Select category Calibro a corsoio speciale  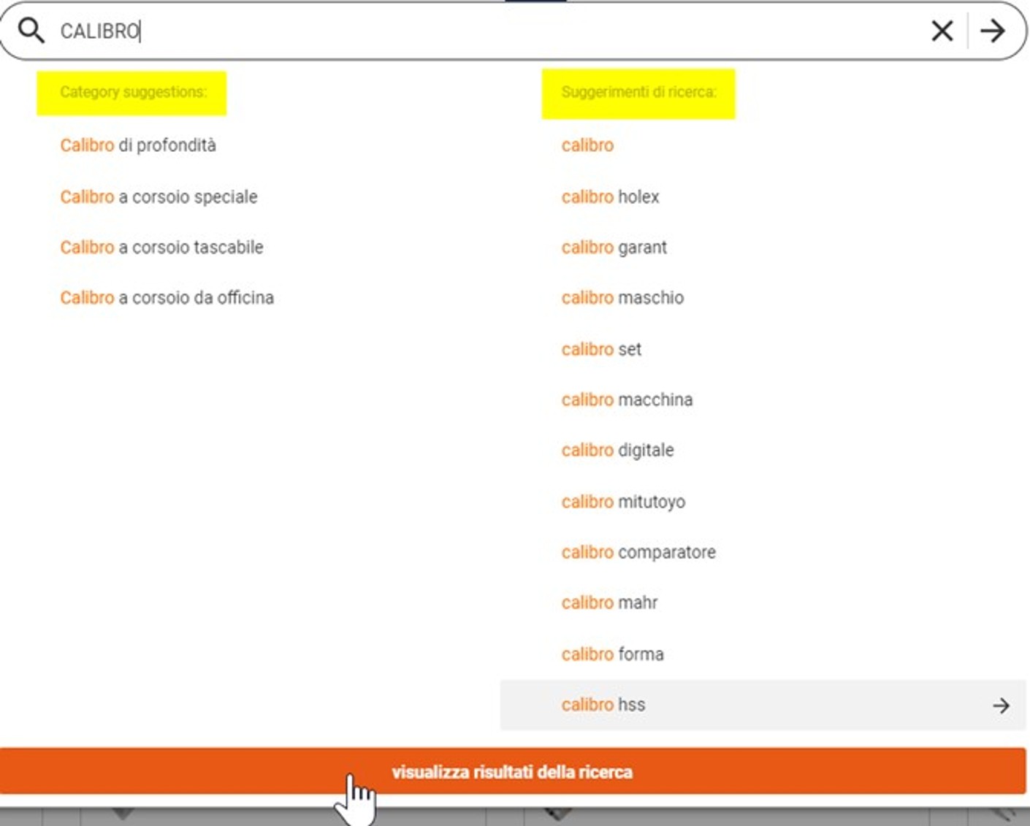point(159,197)
